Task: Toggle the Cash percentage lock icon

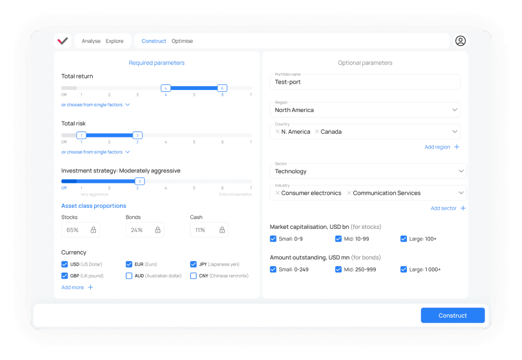Action: (x=222, y=230)
